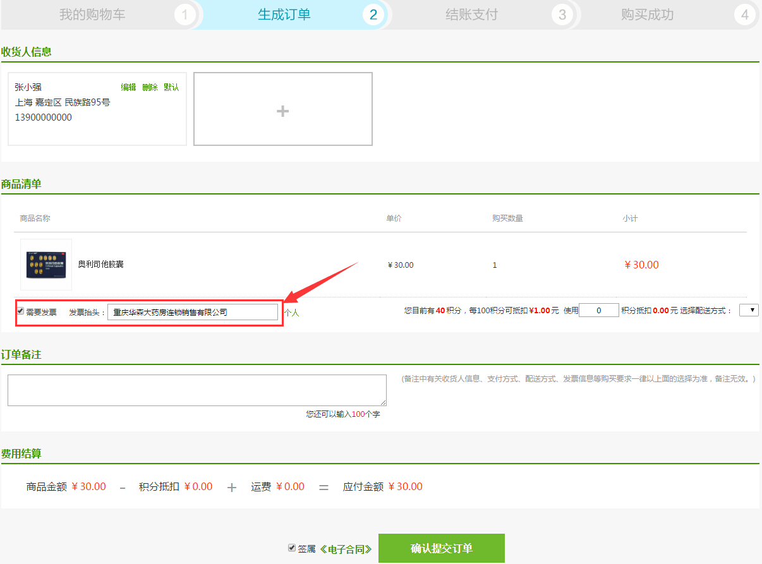Click the 个人 invoice type link
Screen dimensions: 762x564
pyautogui.click(x=291, y=312)
